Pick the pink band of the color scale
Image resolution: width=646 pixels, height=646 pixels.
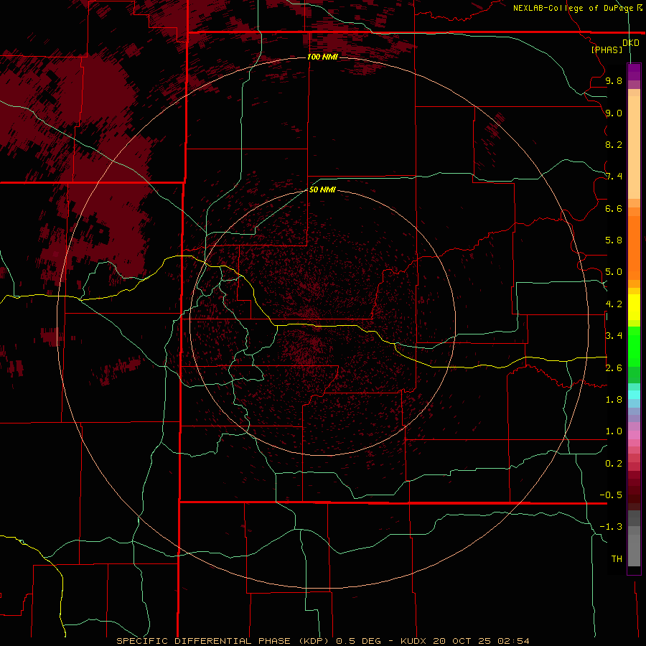[x=634, y=435]
